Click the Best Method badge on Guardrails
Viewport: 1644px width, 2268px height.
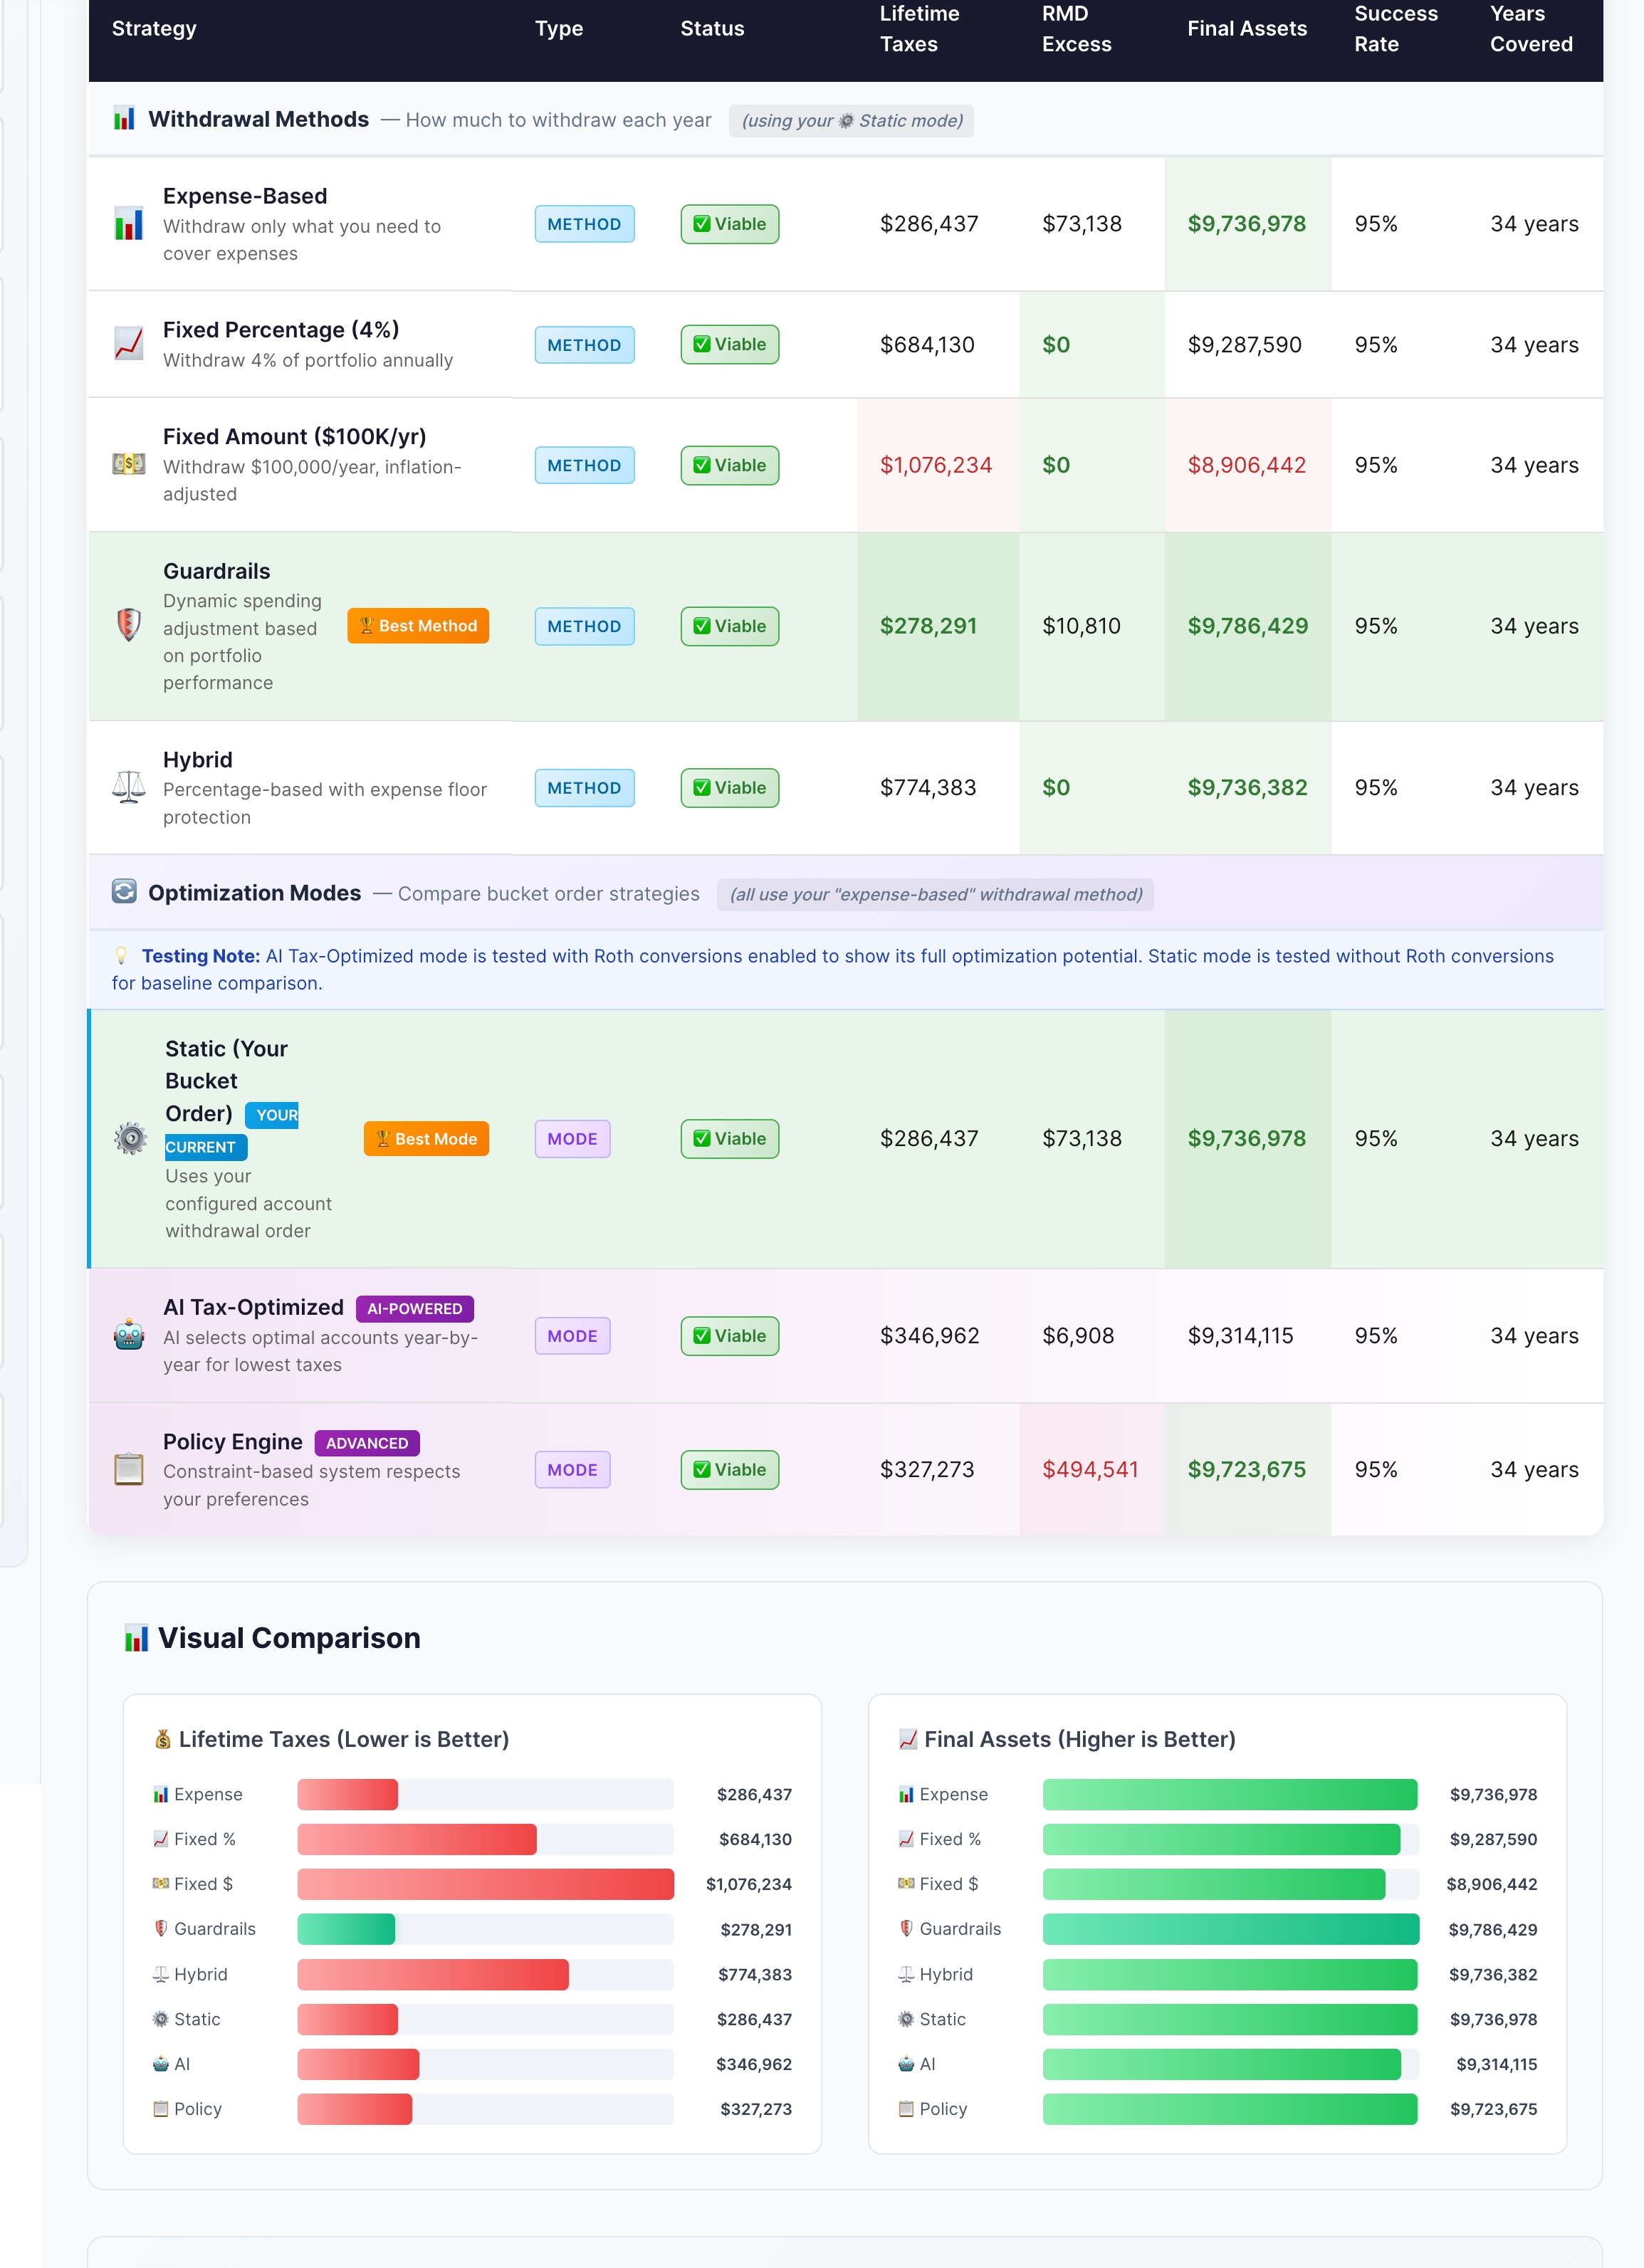(x=418, y=625)
